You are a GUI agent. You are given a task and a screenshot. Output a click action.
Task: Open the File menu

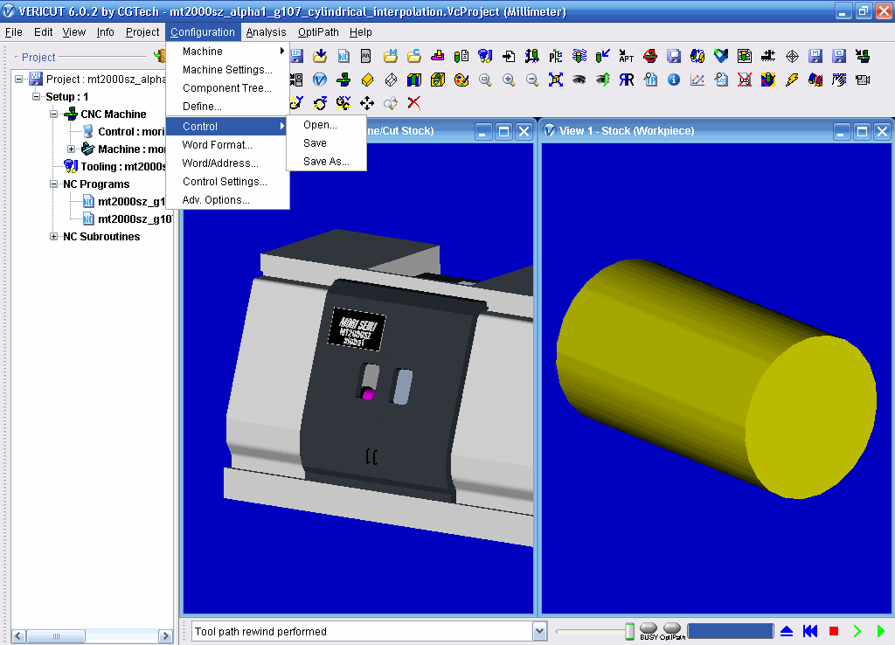pos(14,32)
